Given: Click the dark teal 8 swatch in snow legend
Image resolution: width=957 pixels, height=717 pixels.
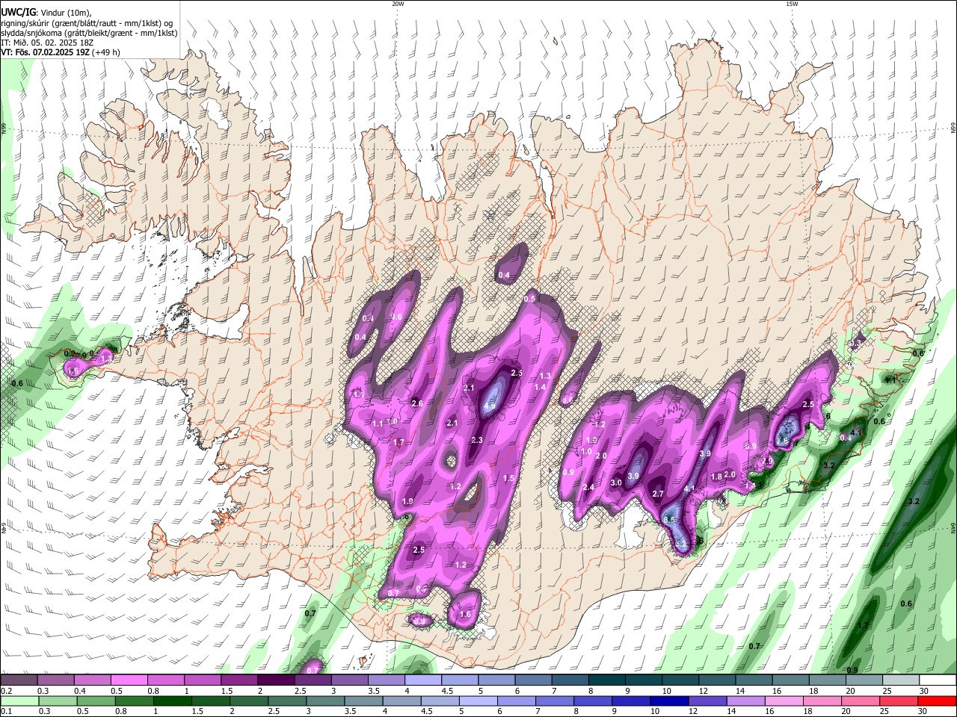Looking at the screenshot, I should 606,680.
